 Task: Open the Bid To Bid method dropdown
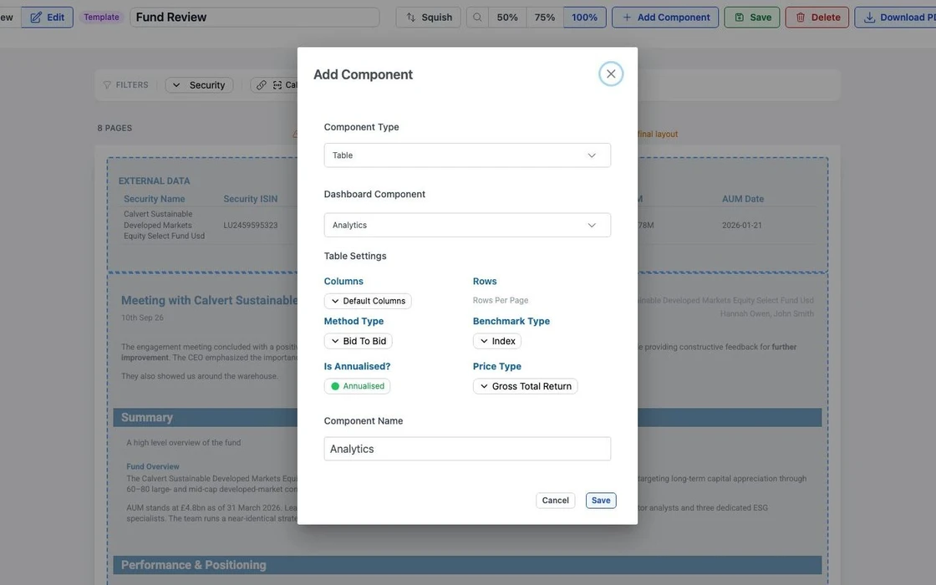(359, 341)
